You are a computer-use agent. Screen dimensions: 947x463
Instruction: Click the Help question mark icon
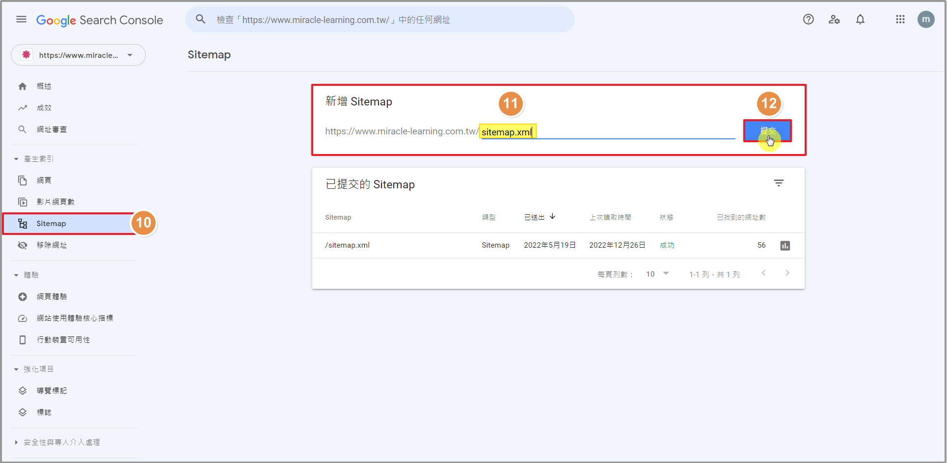click(808, 20)
